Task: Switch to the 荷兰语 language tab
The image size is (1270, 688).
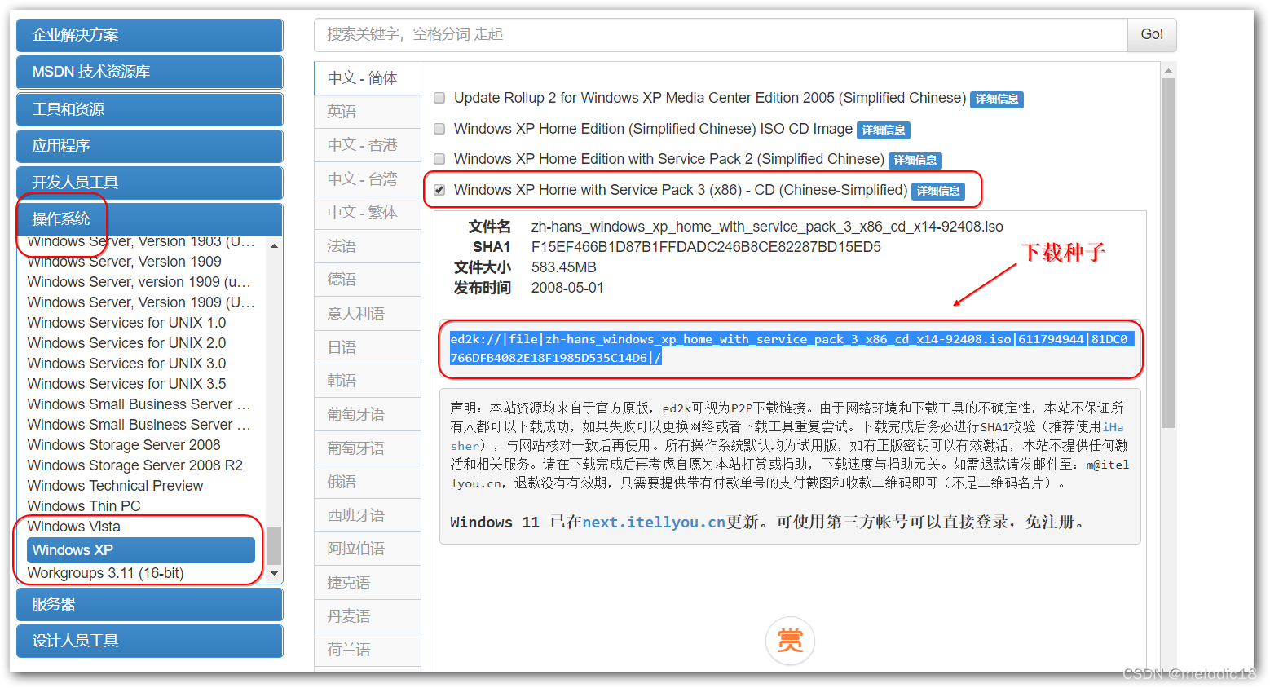Action: click(x=368, y=650)
